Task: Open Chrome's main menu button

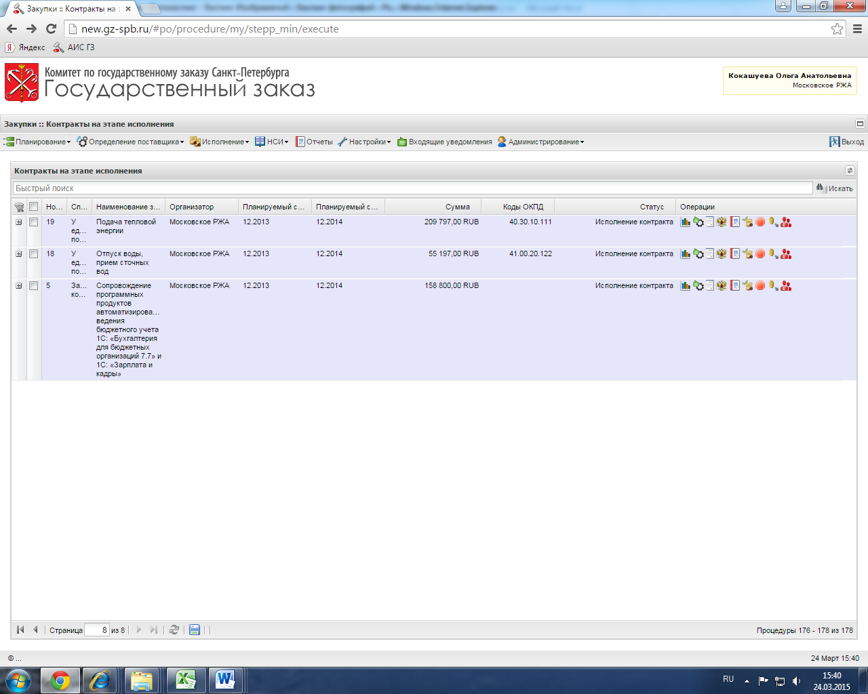Action: tap(857, 28)
